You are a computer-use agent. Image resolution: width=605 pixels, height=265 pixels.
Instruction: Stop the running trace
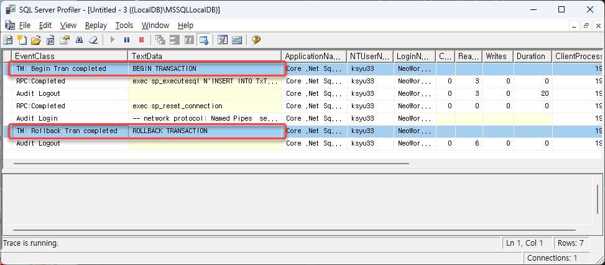tap(141, 40)
